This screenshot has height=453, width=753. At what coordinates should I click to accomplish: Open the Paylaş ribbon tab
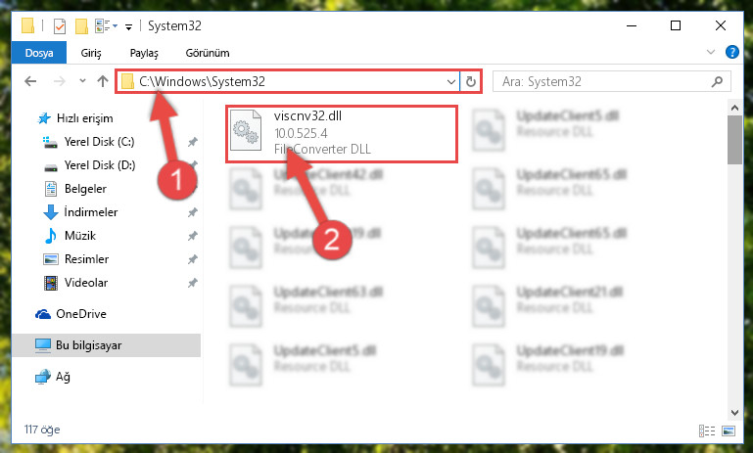[x=144, y=53]
